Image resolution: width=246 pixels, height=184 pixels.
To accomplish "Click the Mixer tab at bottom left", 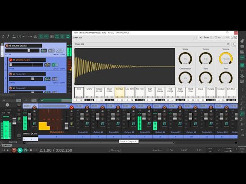I will (x=6, y=146).
